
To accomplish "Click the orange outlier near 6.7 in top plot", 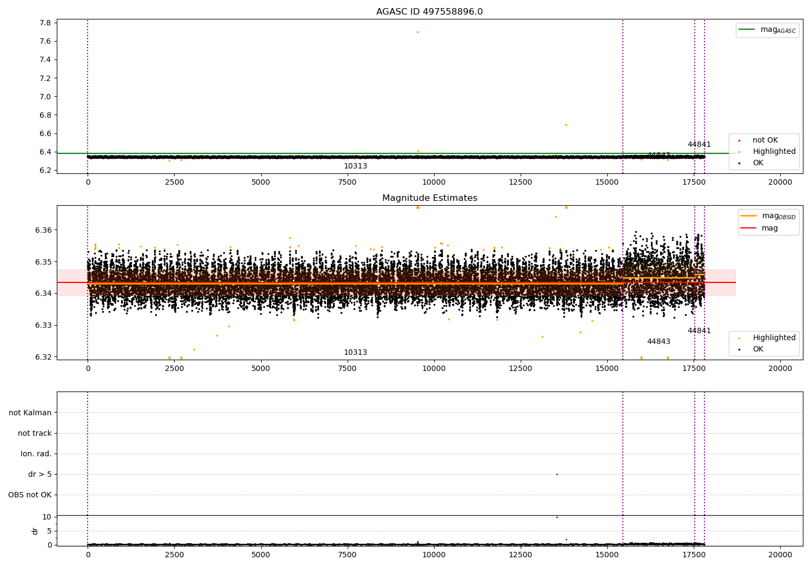I will click(x=566, y=125).
